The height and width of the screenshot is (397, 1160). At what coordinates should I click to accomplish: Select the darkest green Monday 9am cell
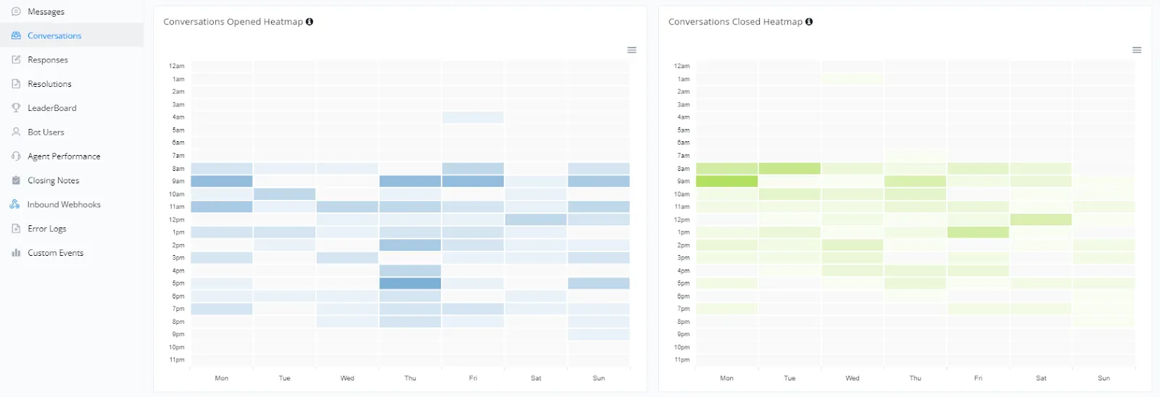pyautogui.click(x=726, y=181)
